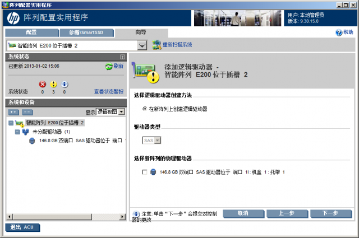Click the 已更新 2013-01-02 15:06 text
359x238 pixels.
pos(34,66)
